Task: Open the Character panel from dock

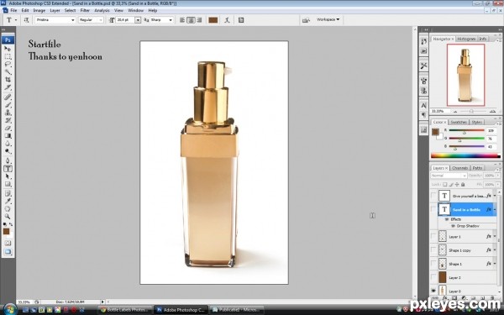Action: [x=423, y=106]
